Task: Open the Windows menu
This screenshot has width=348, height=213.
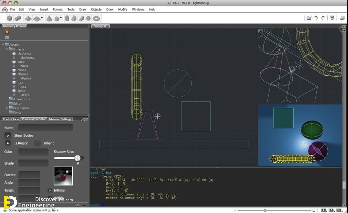Action: tap(138, 9)
